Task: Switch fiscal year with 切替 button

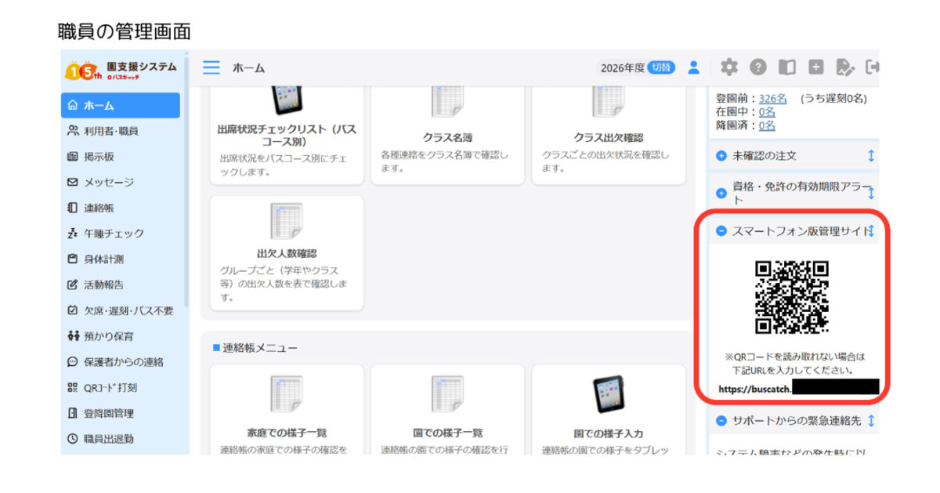Action: click(x=661, y=67)
